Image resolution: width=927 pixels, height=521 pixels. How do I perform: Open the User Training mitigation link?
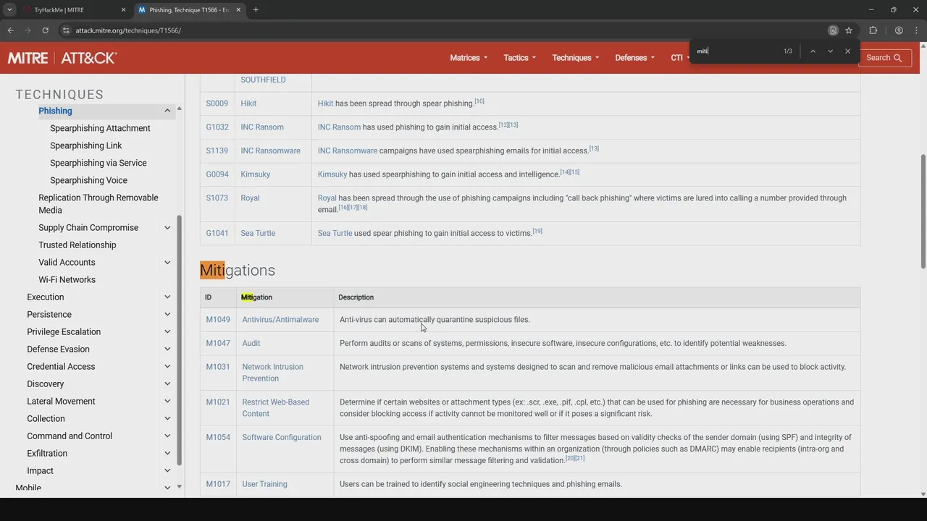coord(264,484)
